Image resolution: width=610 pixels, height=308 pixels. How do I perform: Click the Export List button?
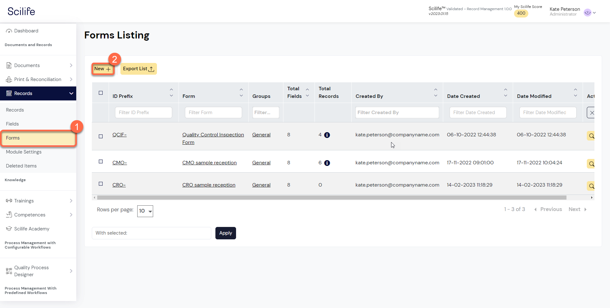click(139, 69)
